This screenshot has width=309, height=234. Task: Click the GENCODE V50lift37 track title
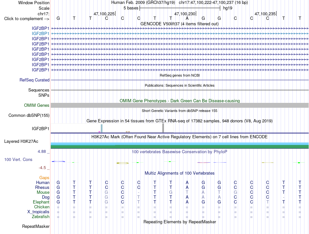(x=180, y=24)
